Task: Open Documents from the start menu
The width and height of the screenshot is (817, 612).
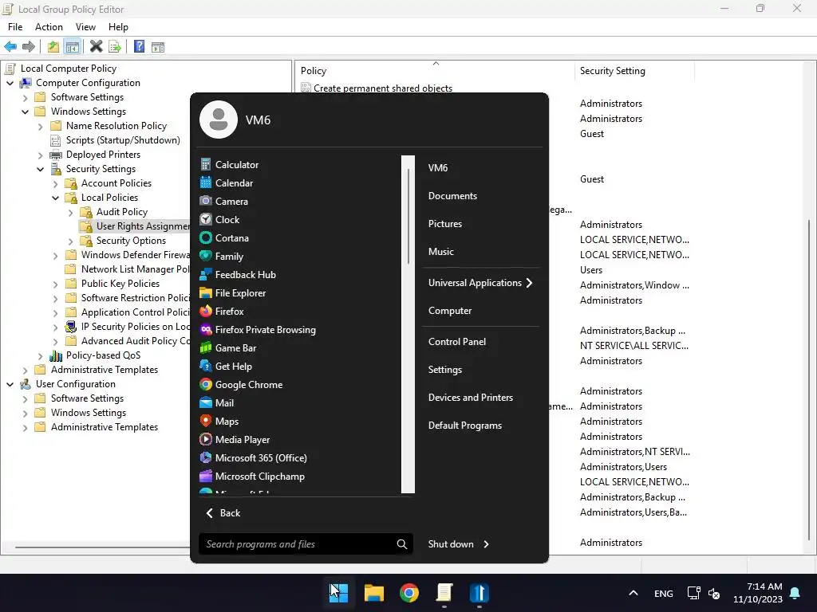Action: [452, 196]
